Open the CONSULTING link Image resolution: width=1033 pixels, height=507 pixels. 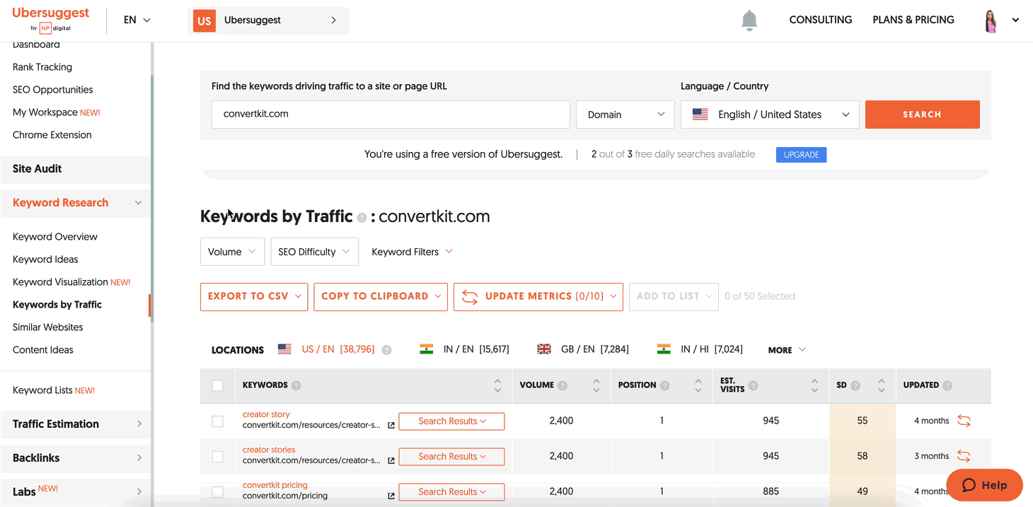[821, 20]
